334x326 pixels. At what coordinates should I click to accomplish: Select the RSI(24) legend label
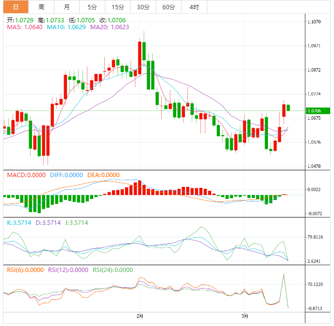113,270
